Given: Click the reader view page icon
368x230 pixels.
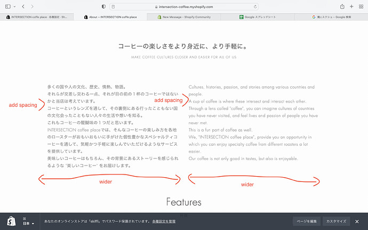Looking at the screenshot, I should coord(113,6).
